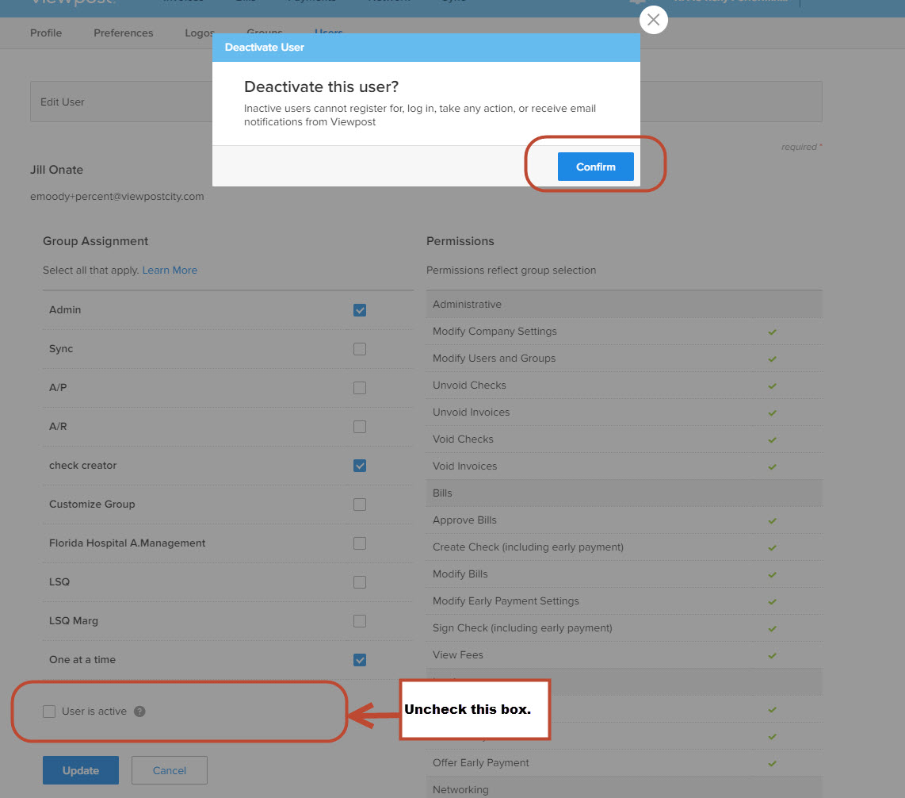Click the green checkmark for Unvoid Checks
The image size is (905, 798).
coord(772,386)
